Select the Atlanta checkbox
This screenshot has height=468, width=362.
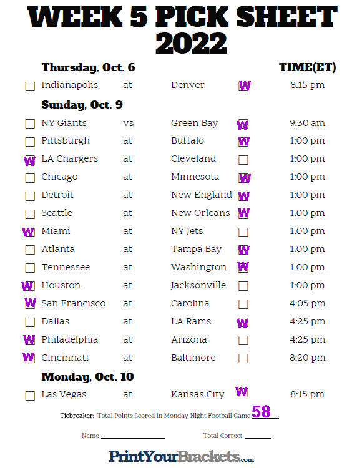(x=30, y=250)
